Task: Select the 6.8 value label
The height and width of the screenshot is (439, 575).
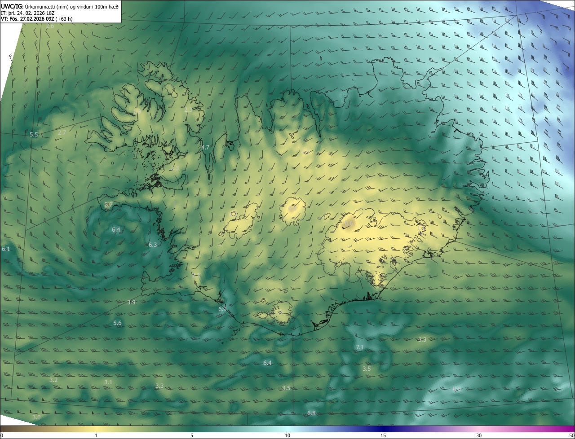Action: [x=311, y=413]
